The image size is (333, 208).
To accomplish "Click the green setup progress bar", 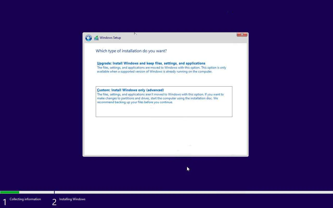I will point(10,192).
